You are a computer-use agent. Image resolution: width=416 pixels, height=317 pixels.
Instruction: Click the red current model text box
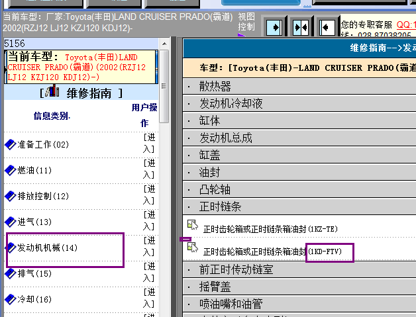click(81, 67)
